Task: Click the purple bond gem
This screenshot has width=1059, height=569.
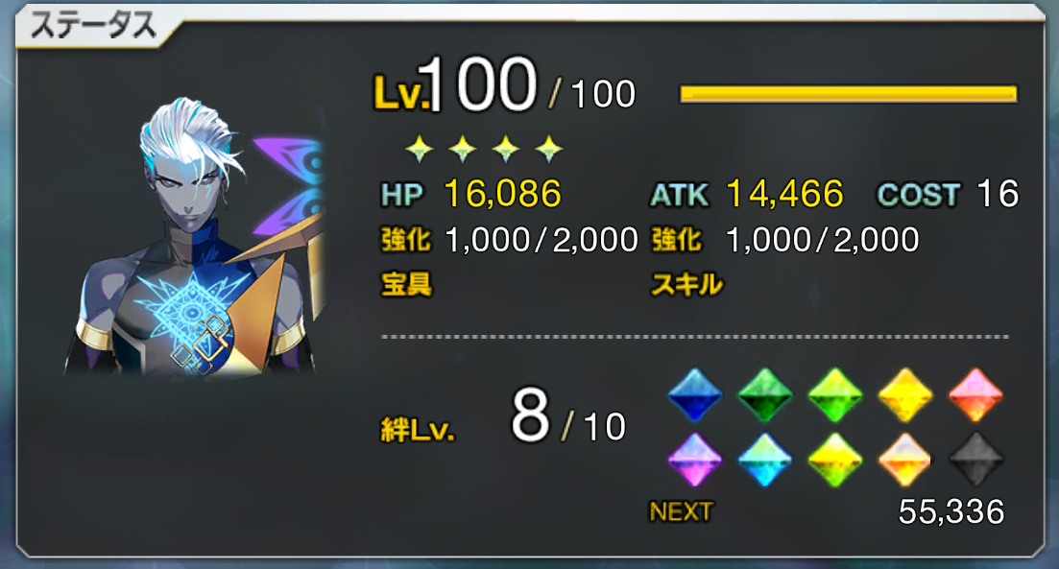Action: (694, 460)
